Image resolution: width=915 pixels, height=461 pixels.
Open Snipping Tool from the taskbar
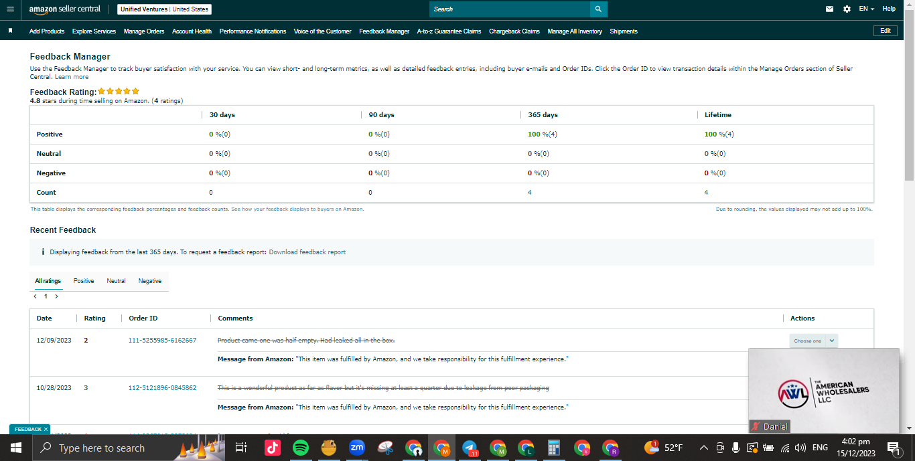click(x=384, y=448)
